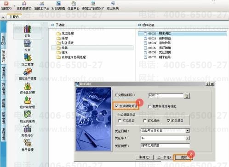The width and height of the screenshot is (229, 167).
Task: Select the 凭证处理 folder
Action: (65, 33)
